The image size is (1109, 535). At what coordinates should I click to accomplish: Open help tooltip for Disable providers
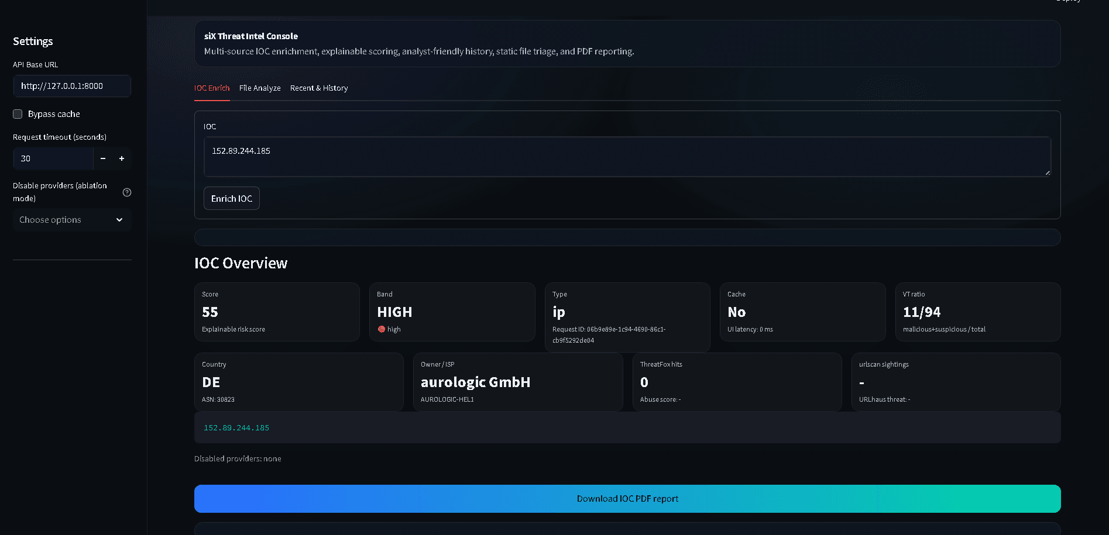click(x=127, y=192)
